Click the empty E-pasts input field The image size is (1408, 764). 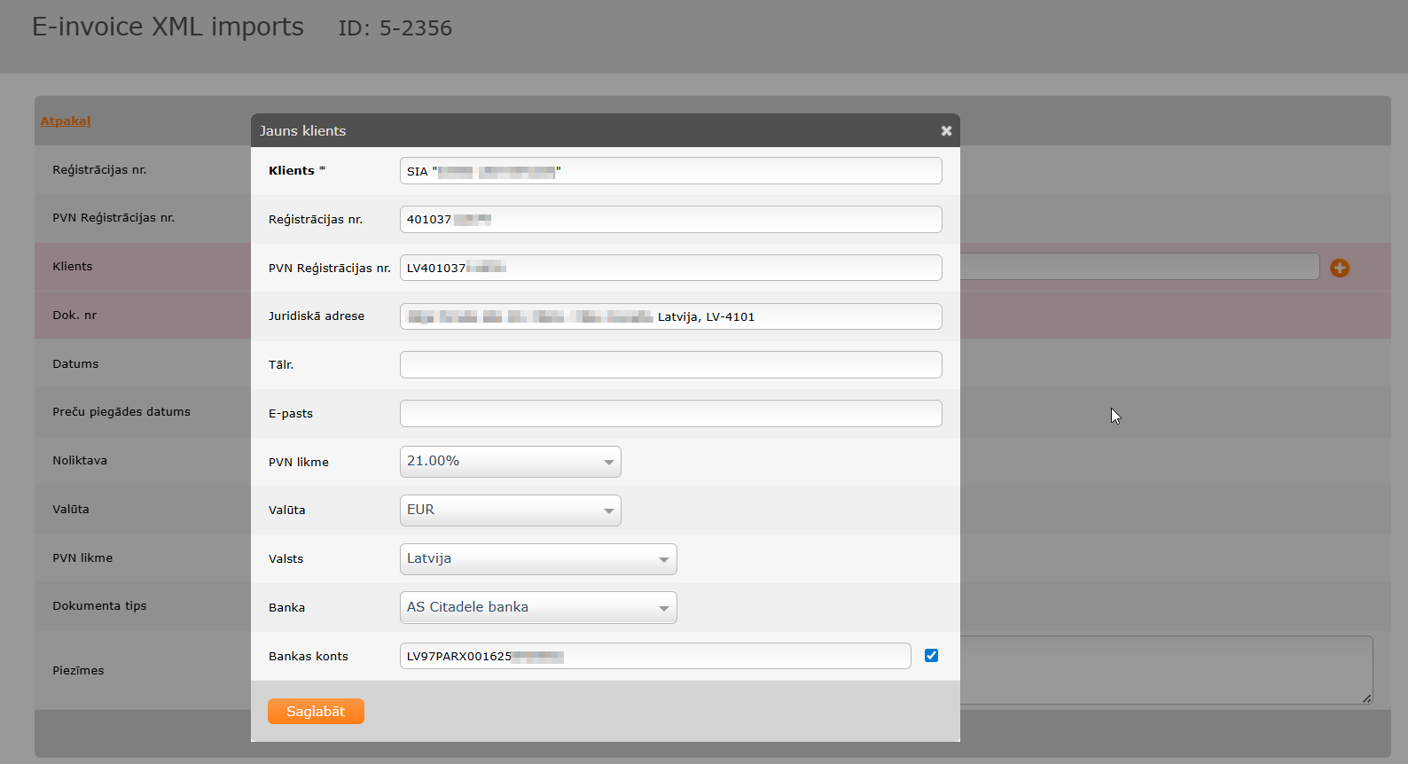coord(670,413)
